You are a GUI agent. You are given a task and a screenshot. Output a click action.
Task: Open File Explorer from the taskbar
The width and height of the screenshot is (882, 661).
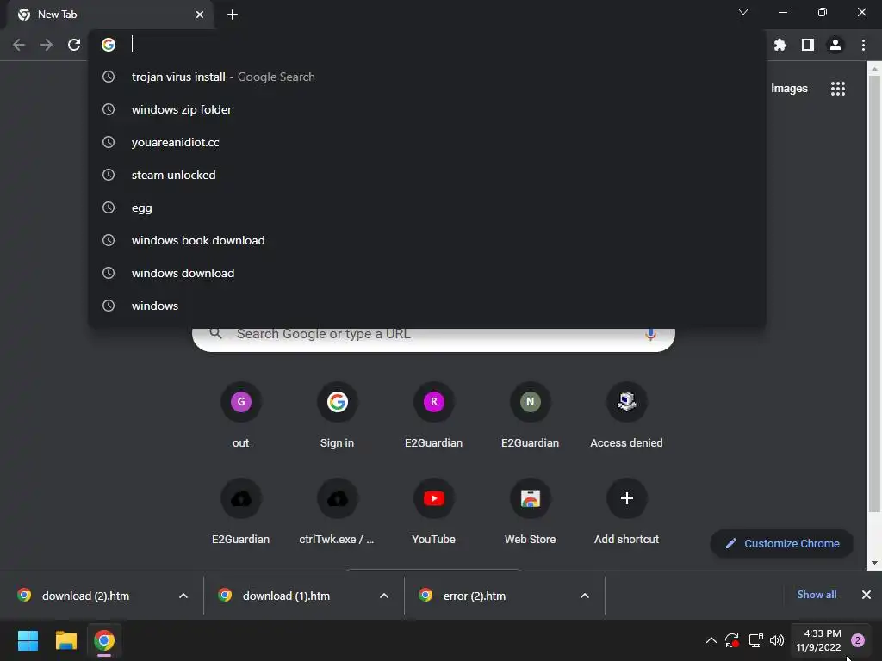(65, 640)
